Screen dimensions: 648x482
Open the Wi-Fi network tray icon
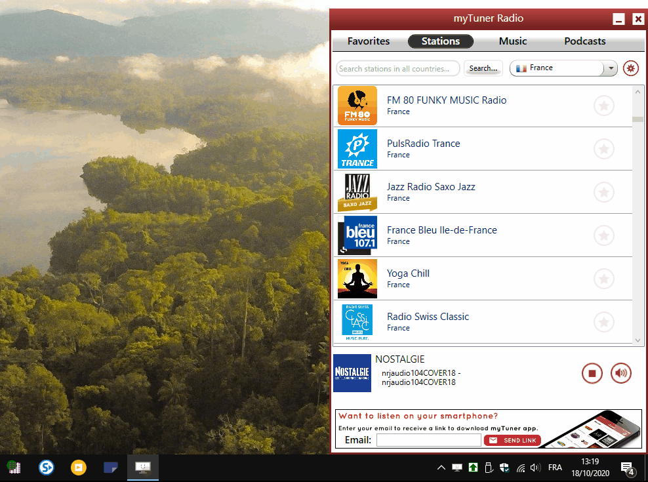[x=520, y=468]
